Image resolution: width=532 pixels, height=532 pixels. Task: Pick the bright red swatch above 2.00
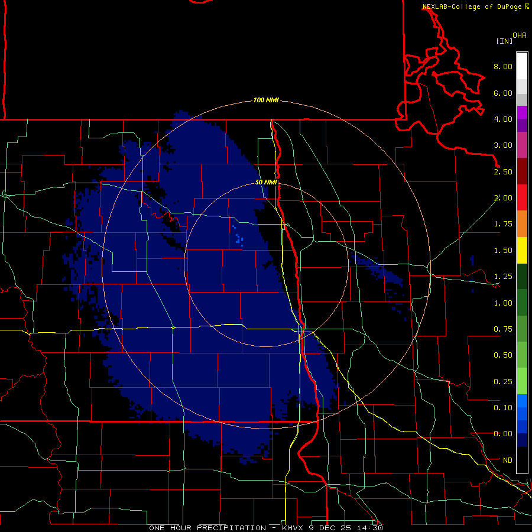522,197
